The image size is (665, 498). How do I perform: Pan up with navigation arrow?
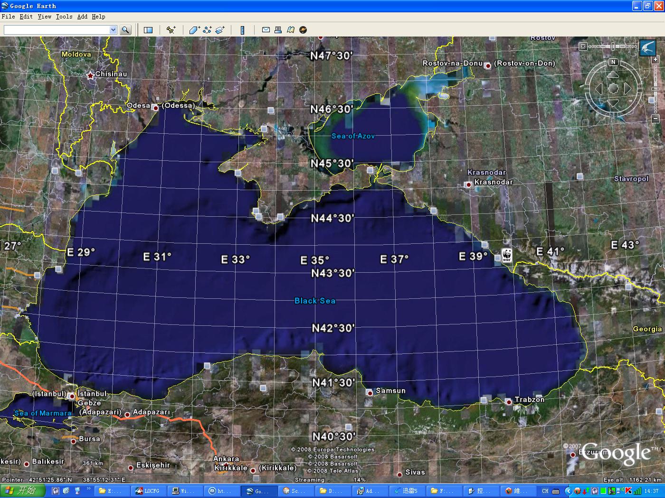(613, 75)
